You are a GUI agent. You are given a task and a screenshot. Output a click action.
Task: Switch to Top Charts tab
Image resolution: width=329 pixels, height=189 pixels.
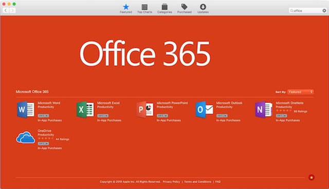pos(144,9)
